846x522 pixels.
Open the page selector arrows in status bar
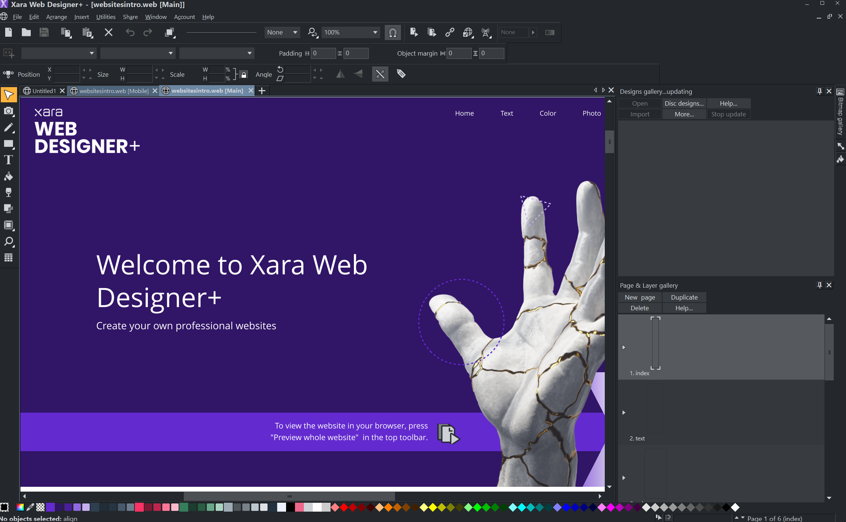[x=740, y=518]
